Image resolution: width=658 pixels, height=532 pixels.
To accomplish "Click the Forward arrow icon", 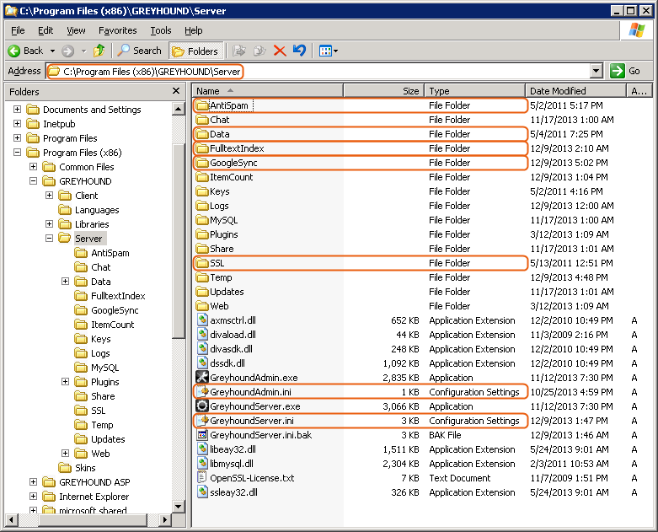I will click(67, 51).
